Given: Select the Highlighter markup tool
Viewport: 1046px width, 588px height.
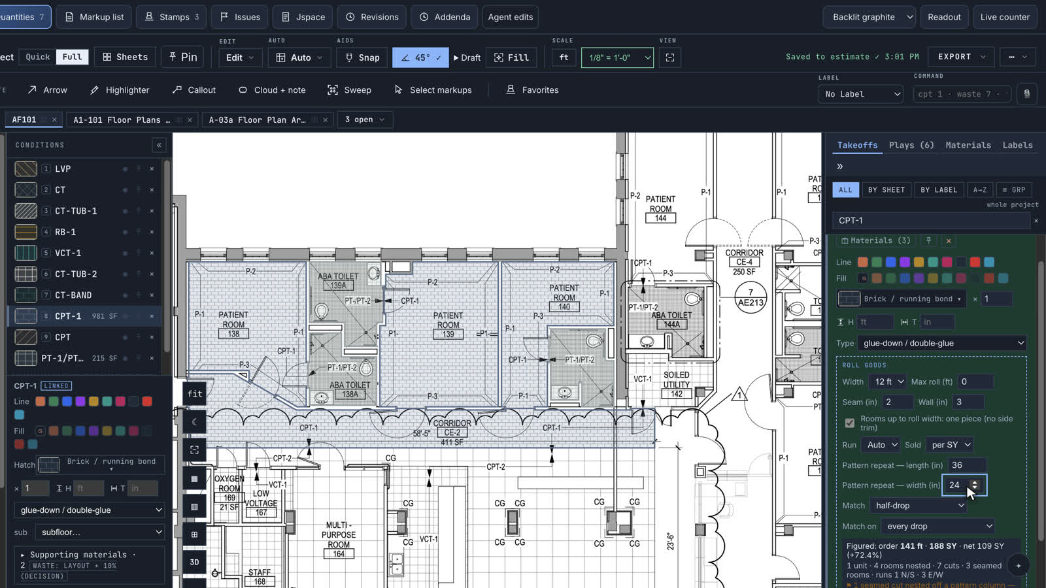Looking at the screenshot, I should pyautogui.click(x=120, y=90).
